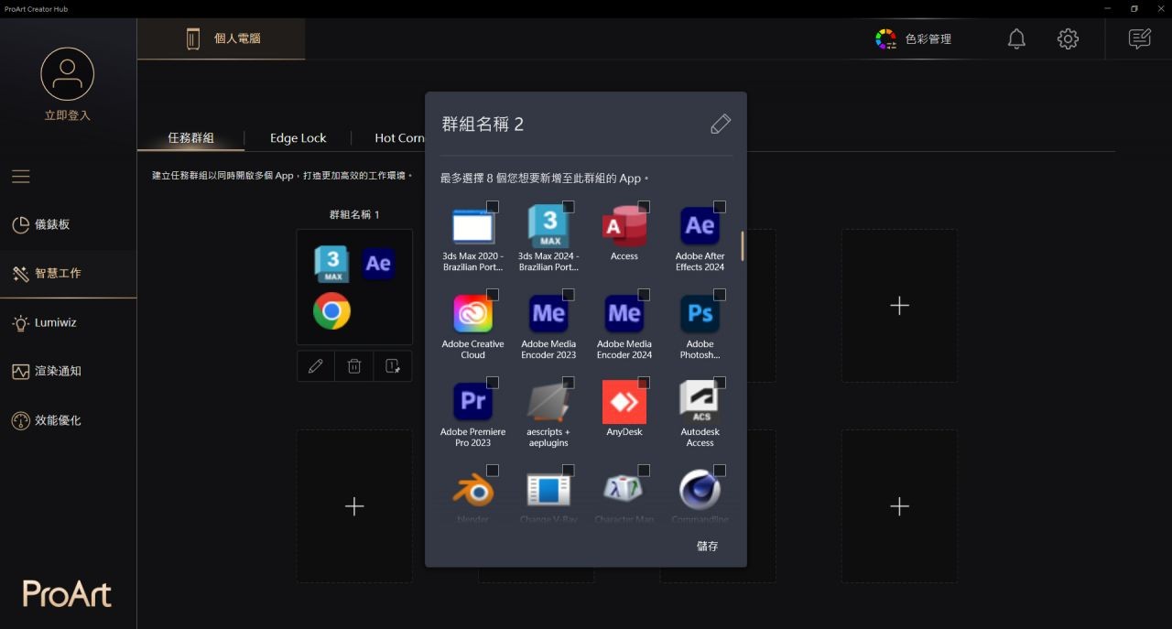Edit 群組名稱 1 with its pencil icon
The image size is (1172, 629).
316,366
